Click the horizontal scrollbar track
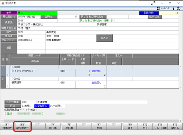Image resolution: width=183 pixels, height=135 pixels. pos(91,121)
